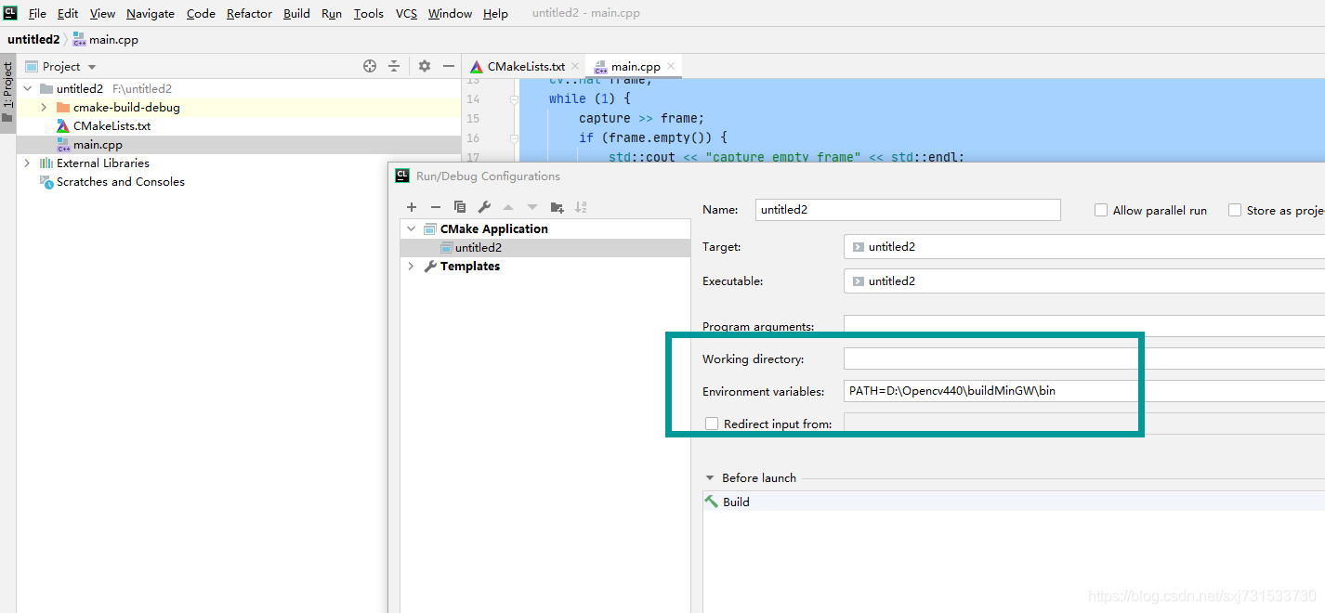Image resolution: width=1325 pixels, height=613 pixels.
Task: Enable Redirect input from checkbox
Action: [712, 424]
